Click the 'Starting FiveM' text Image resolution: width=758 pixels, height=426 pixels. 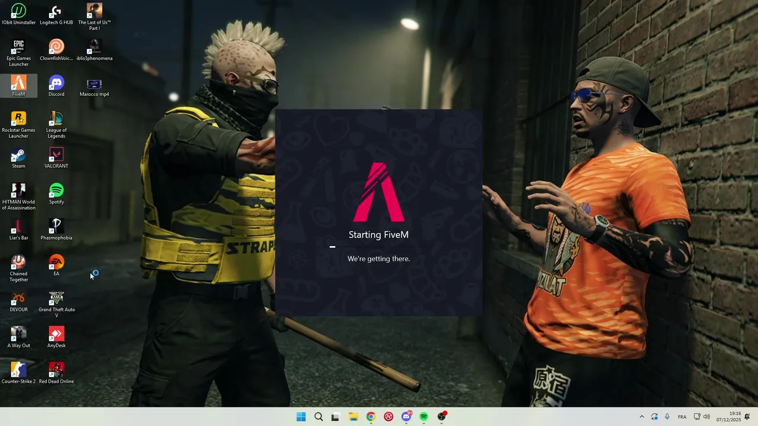[x=378, y=234]
